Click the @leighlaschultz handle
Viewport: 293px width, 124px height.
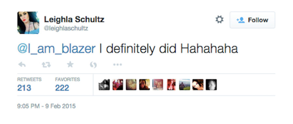coord(66,28)
